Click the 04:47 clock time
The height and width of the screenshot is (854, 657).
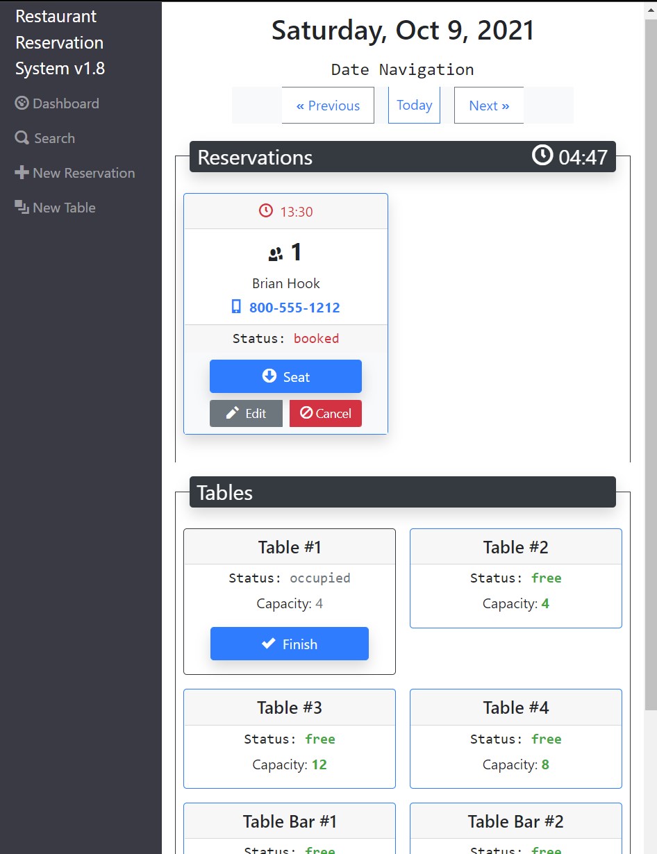pyautogui.click(x=583, y=158)
